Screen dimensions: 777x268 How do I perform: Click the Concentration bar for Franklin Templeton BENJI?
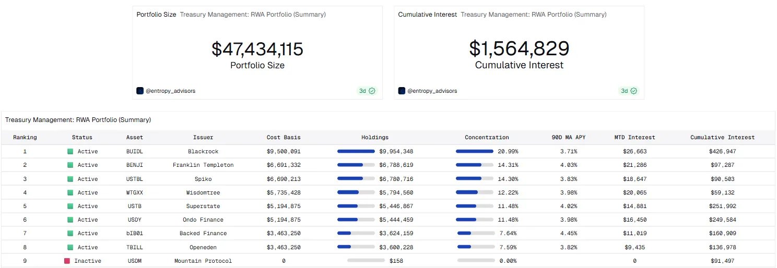(x=474, y=165)
